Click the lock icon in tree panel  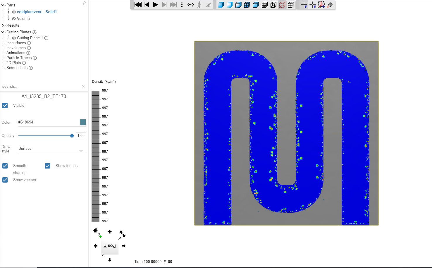coord(85,4)
